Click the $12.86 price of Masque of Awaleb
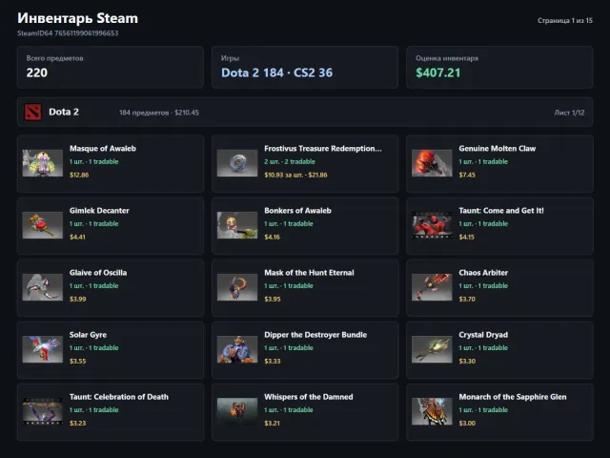 (x=79, y=175)
